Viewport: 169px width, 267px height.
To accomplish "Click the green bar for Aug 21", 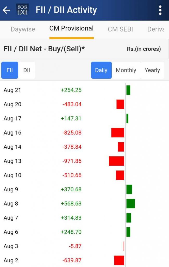I will tap(128, 90).
